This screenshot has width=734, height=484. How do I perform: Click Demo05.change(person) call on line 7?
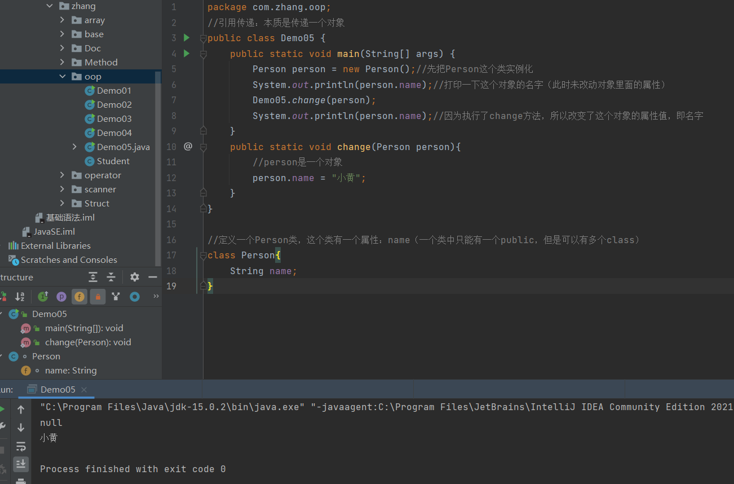312,100
